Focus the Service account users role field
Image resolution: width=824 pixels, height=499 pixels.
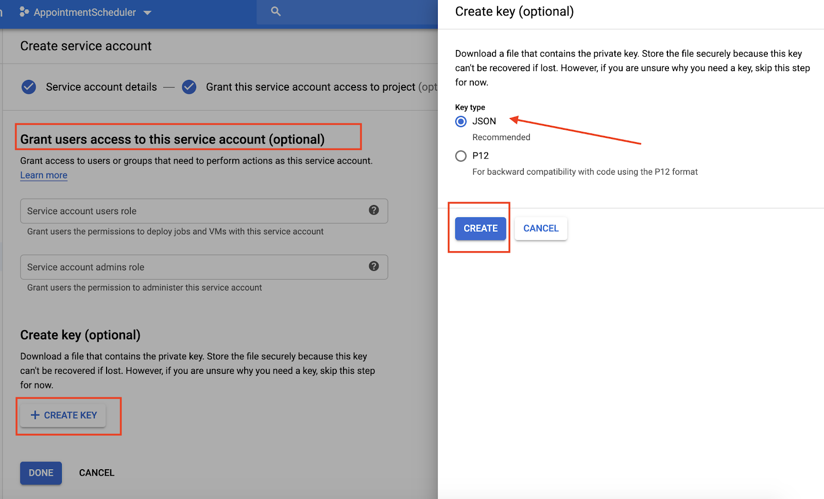click(191, 211)
